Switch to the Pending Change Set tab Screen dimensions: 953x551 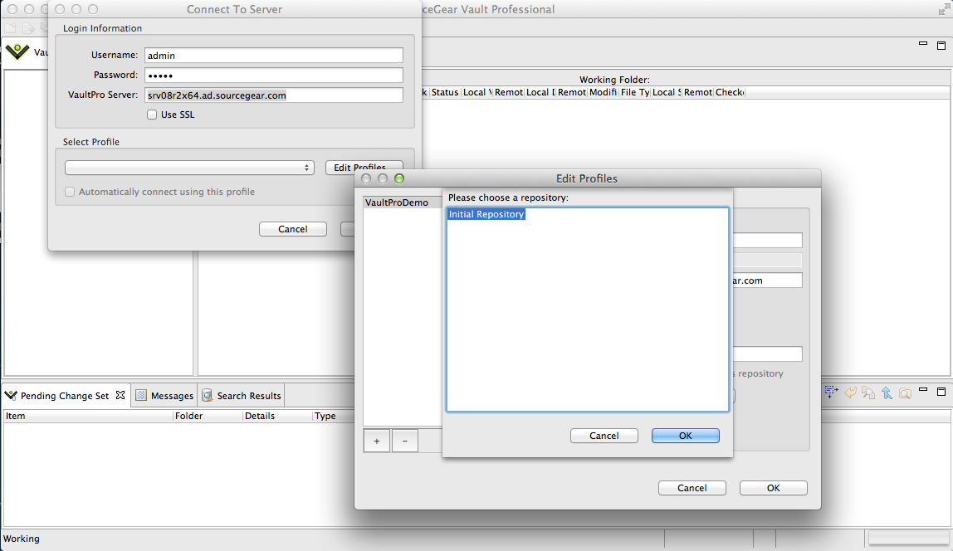(x=65, y=396)
